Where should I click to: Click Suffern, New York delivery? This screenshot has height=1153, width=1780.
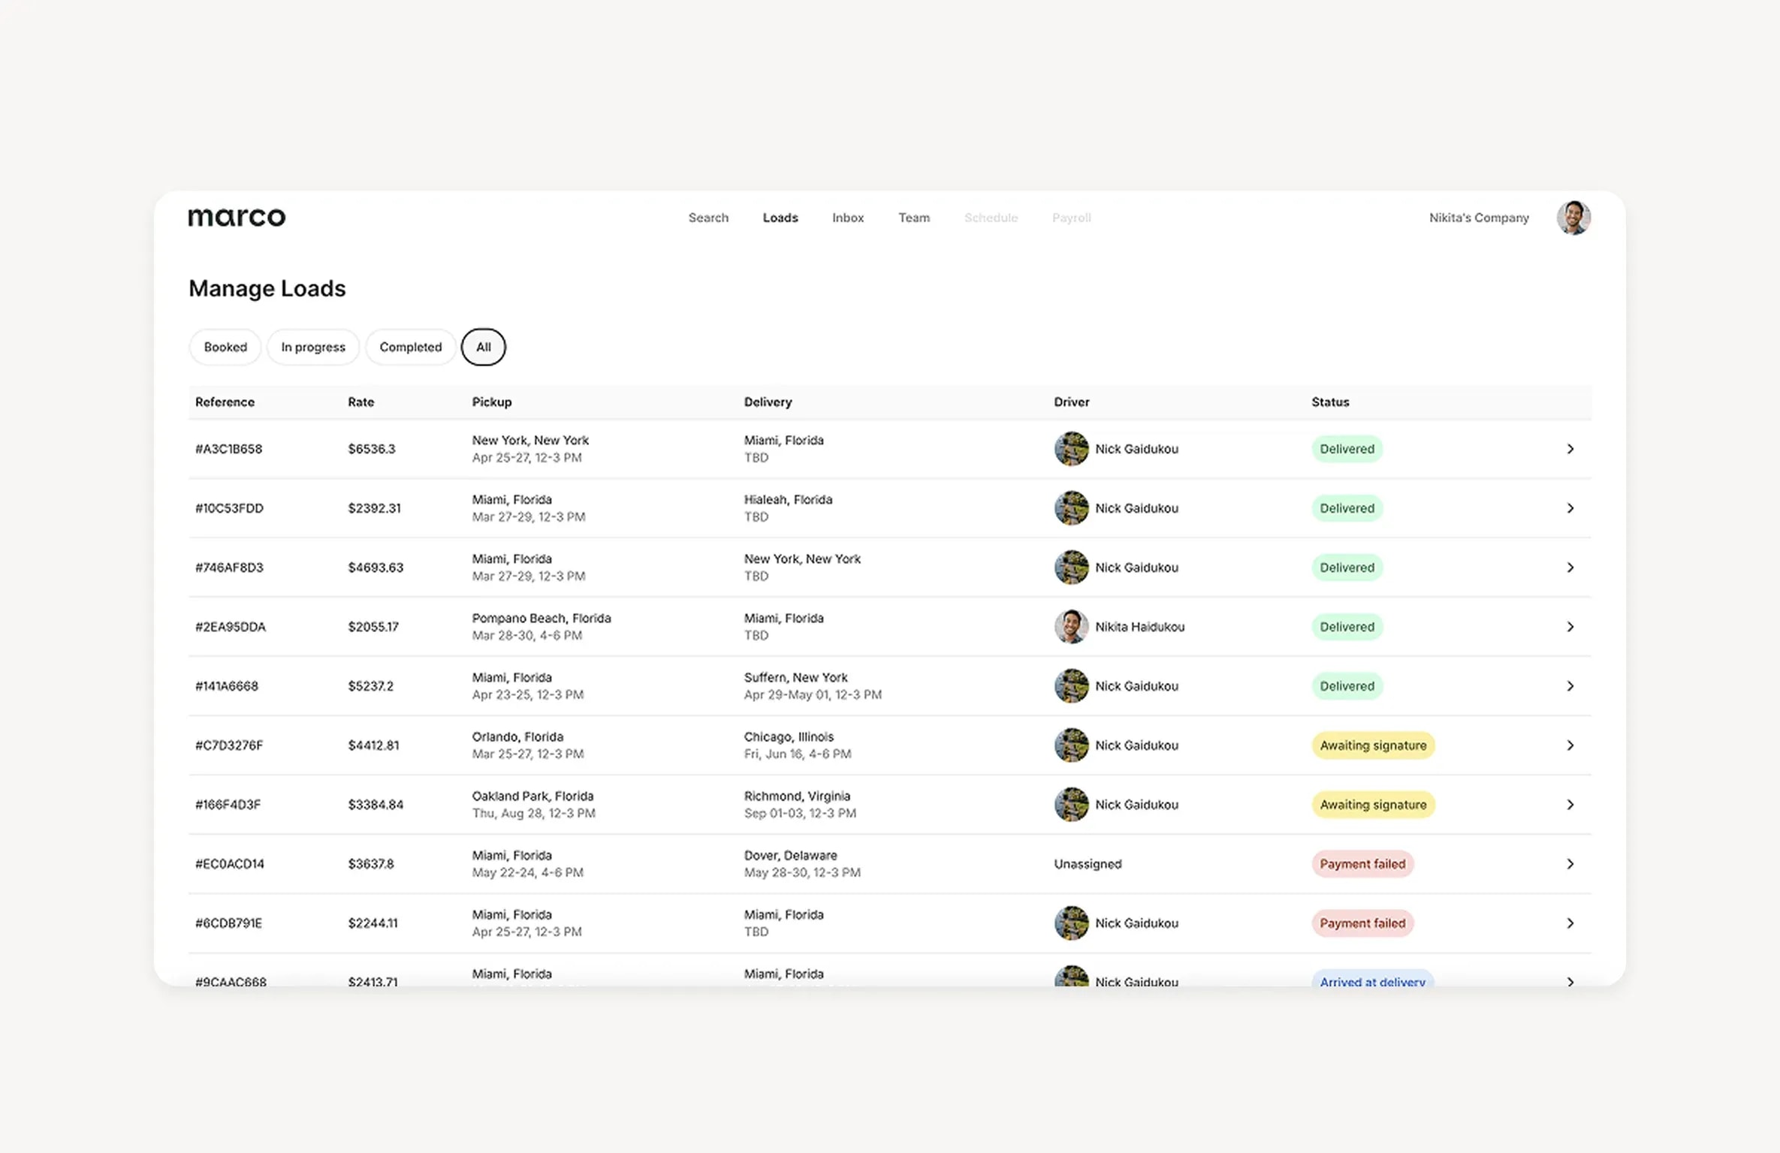tap(795, 678)
